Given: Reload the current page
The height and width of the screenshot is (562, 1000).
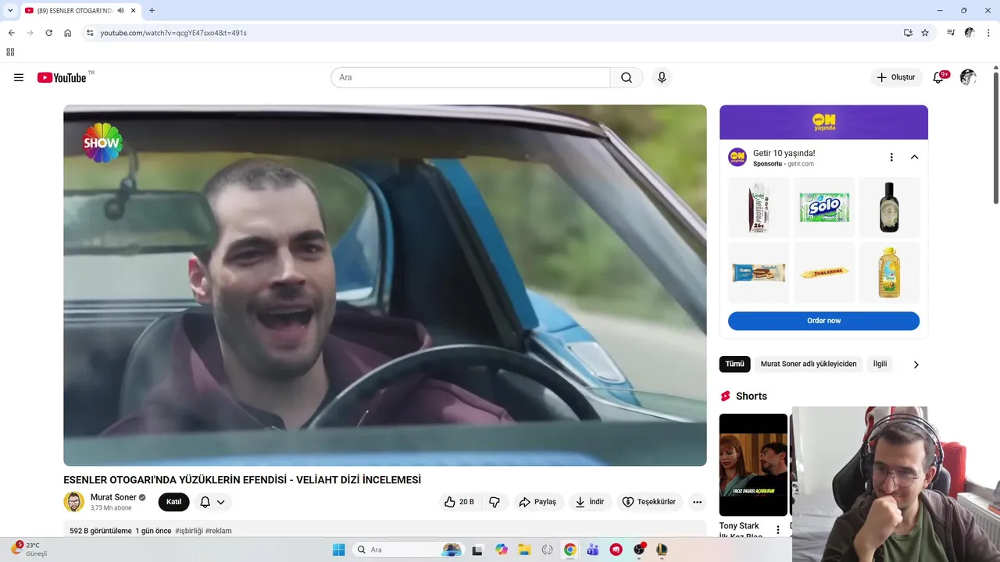Looking at the screenshot, I should (48, 33).
